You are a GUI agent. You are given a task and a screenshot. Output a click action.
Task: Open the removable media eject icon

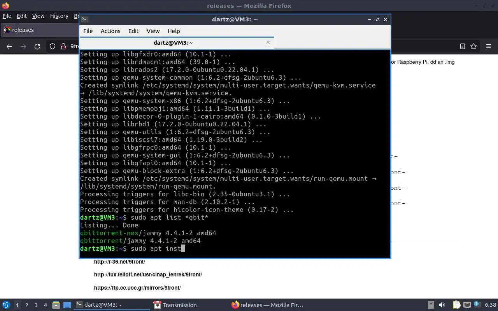pyautogui.click(x=431, y=305)
